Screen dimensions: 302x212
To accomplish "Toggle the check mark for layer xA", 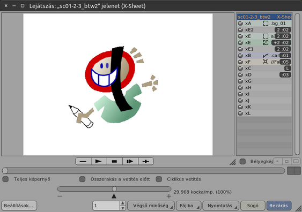I will click(240, 24).
